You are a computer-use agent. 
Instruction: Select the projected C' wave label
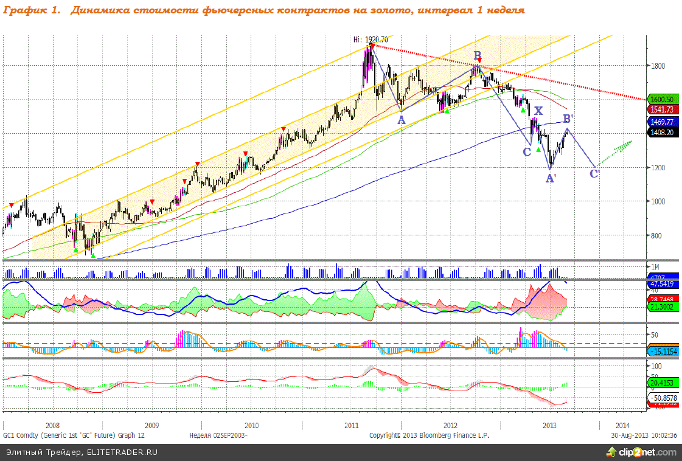(595, 173)
